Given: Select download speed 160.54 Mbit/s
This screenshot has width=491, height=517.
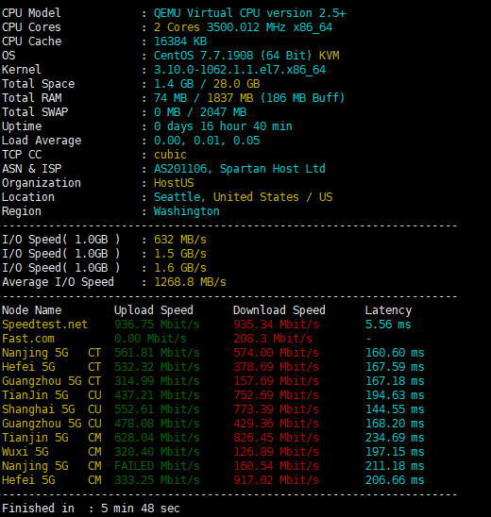Looking at the screenshot, I should (276, 466).
